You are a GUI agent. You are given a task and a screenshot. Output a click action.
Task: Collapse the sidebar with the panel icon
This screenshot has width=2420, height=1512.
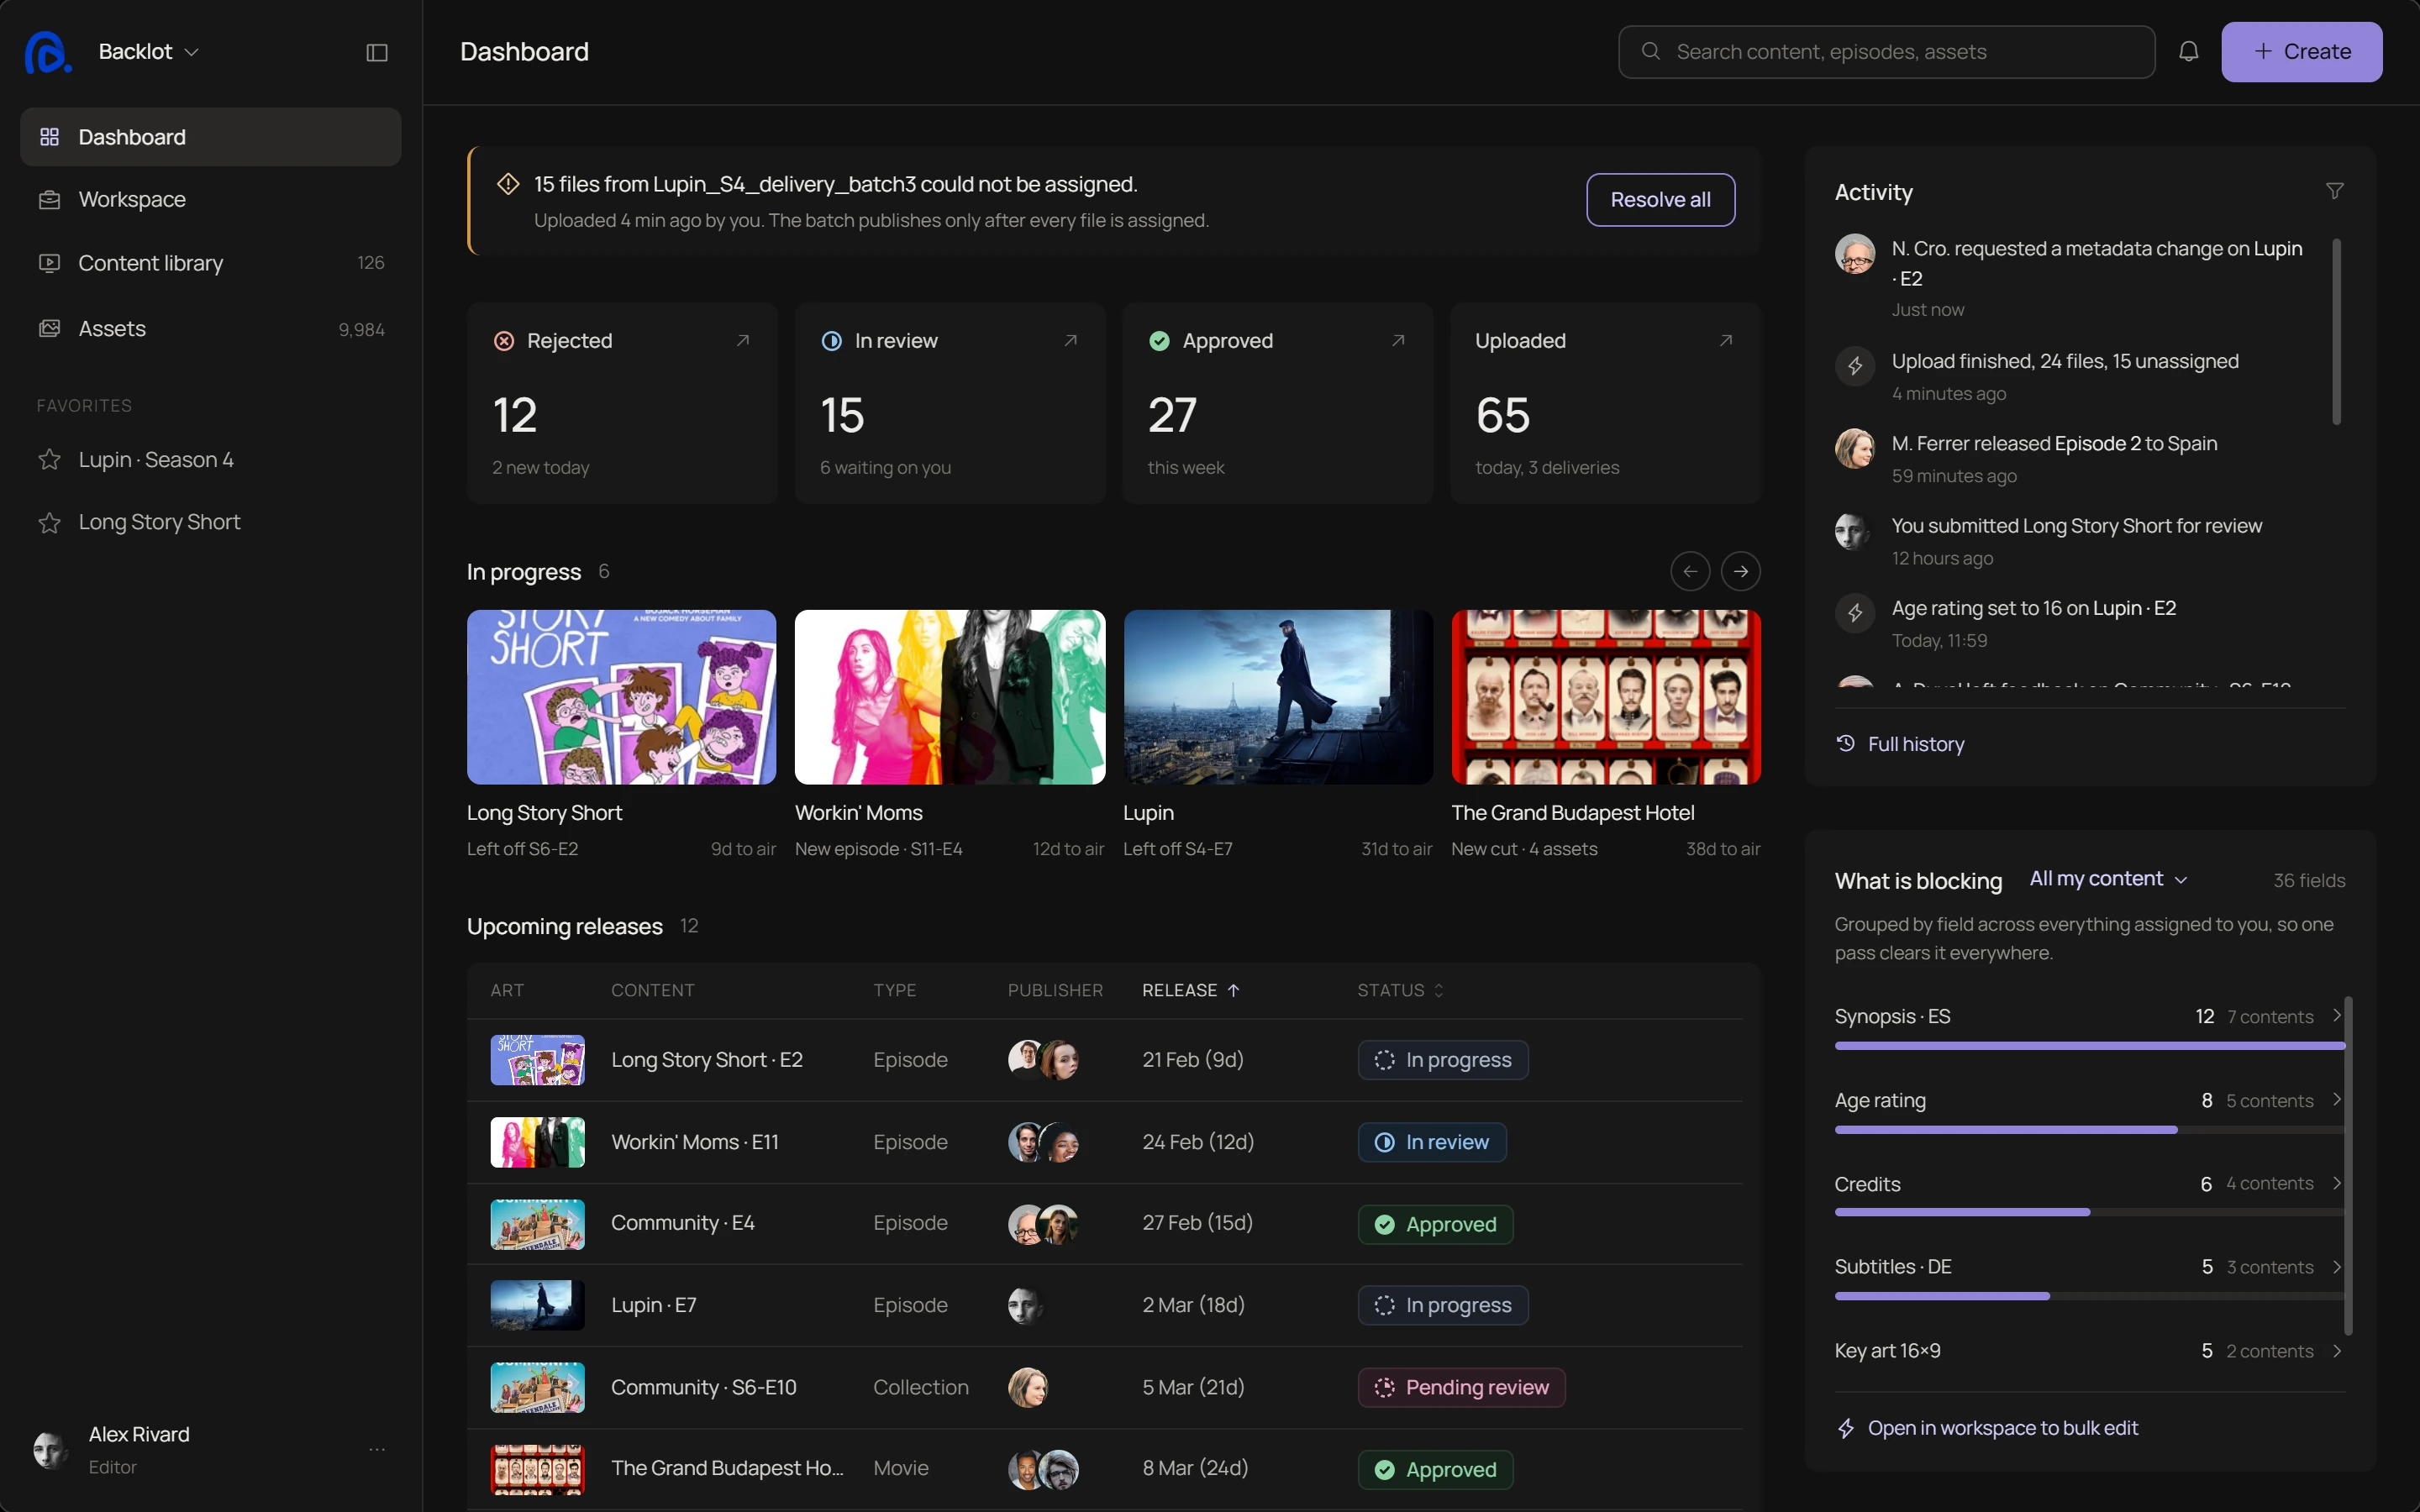(377, 52)
